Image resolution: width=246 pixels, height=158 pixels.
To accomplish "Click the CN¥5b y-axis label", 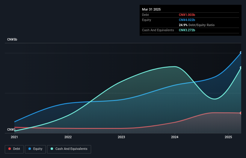I will (x=12, y=39).
